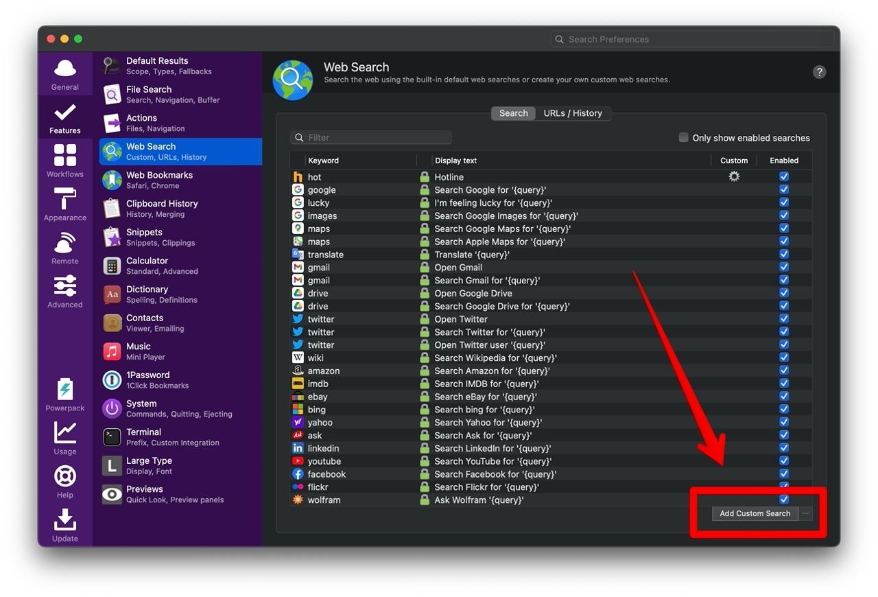This screenshot has width=878, height=597.
Task: Open the Features section
Action: (64, 117)
